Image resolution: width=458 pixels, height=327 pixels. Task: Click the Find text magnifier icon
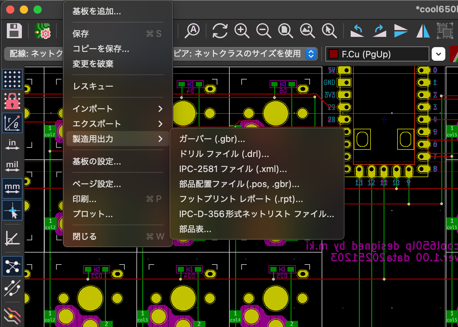192,31
